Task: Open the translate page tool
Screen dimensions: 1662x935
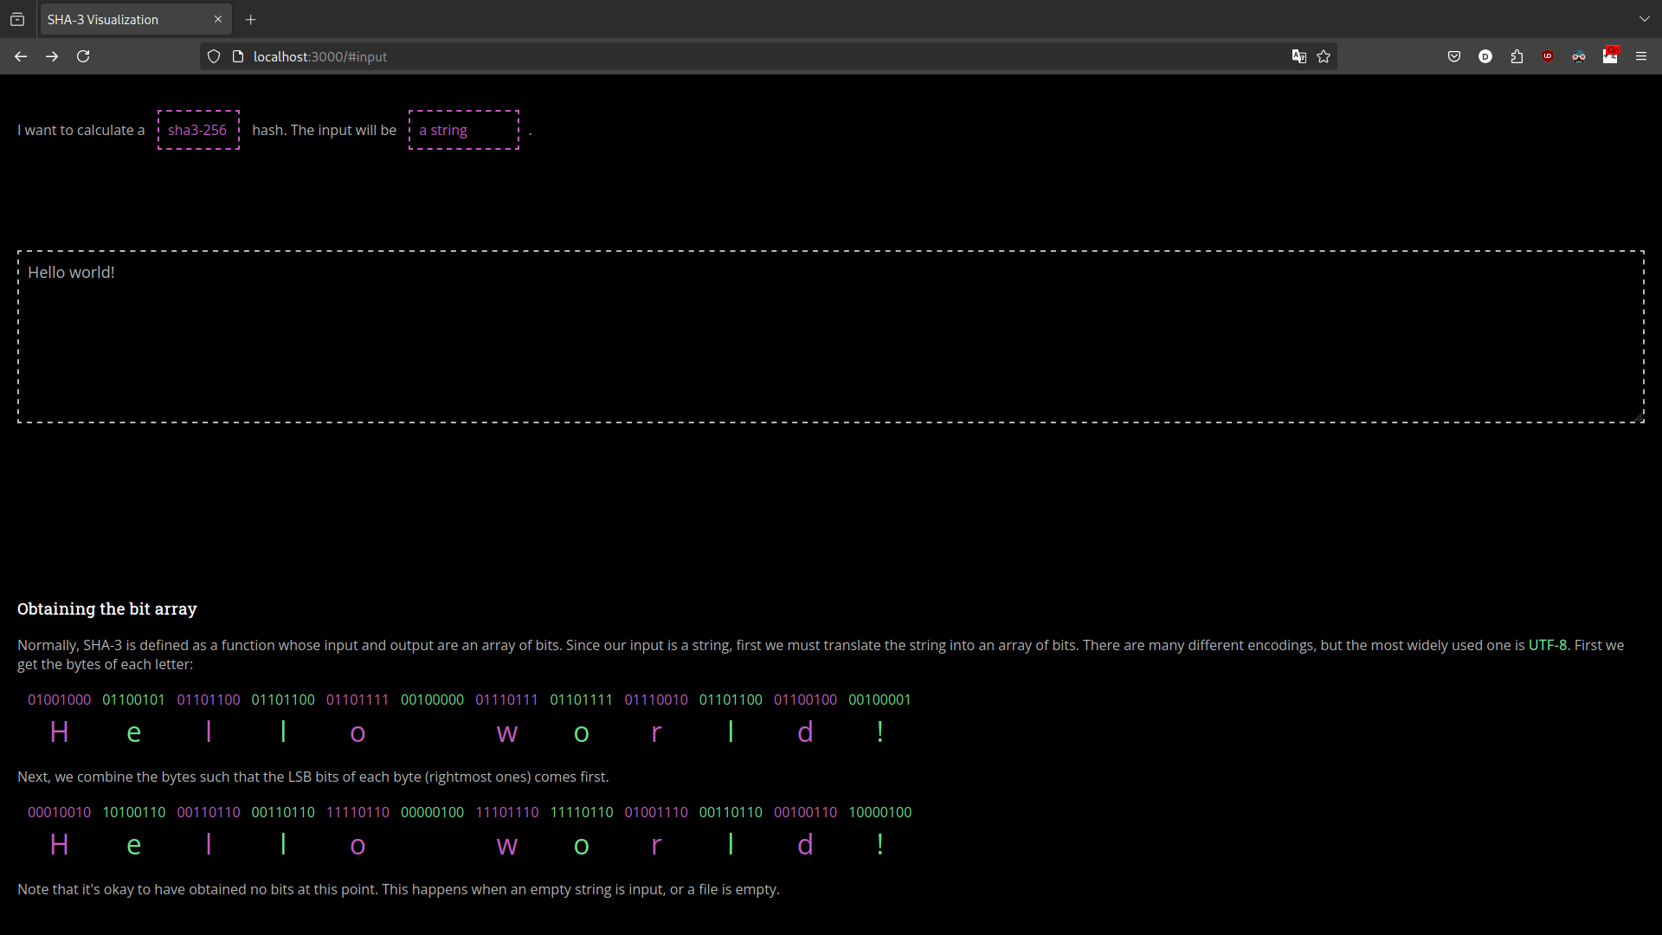Action: (1299, 56)
